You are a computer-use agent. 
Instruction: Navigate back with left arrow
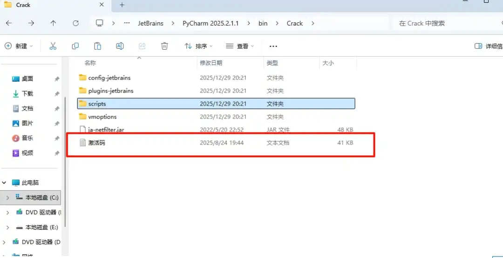click(x=9, y=23)
